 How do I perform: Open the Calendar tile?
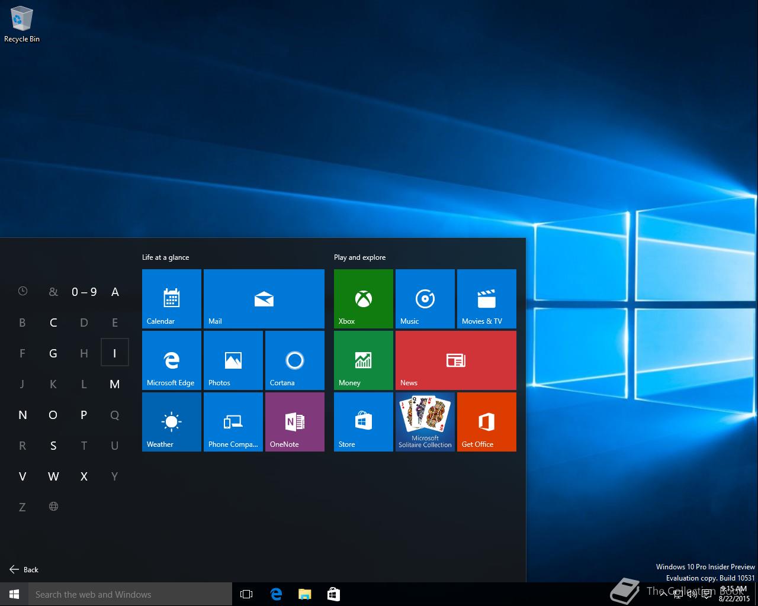tap(172, 299)
